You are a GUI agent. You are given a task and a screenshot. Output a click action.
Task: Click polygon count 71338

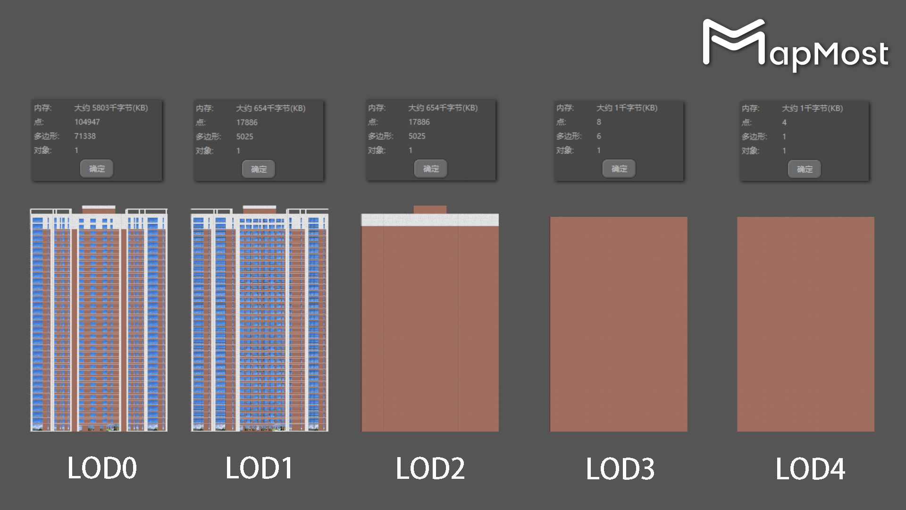(x=85, y=136)
